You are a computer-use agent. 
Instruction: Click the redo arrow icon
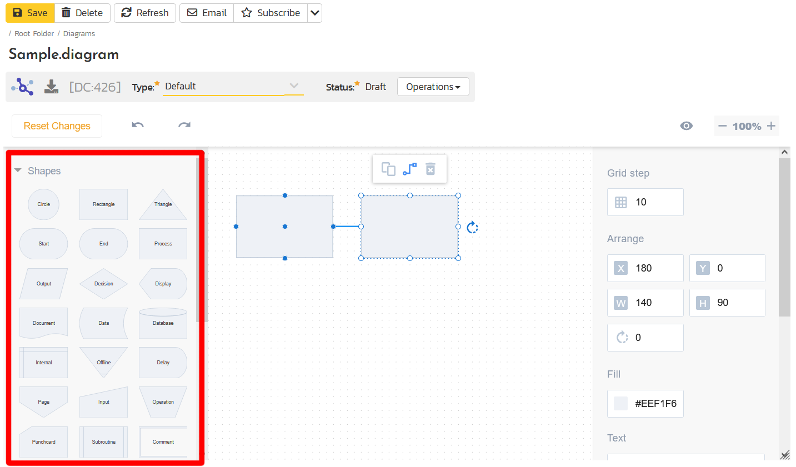click(184, 125)
